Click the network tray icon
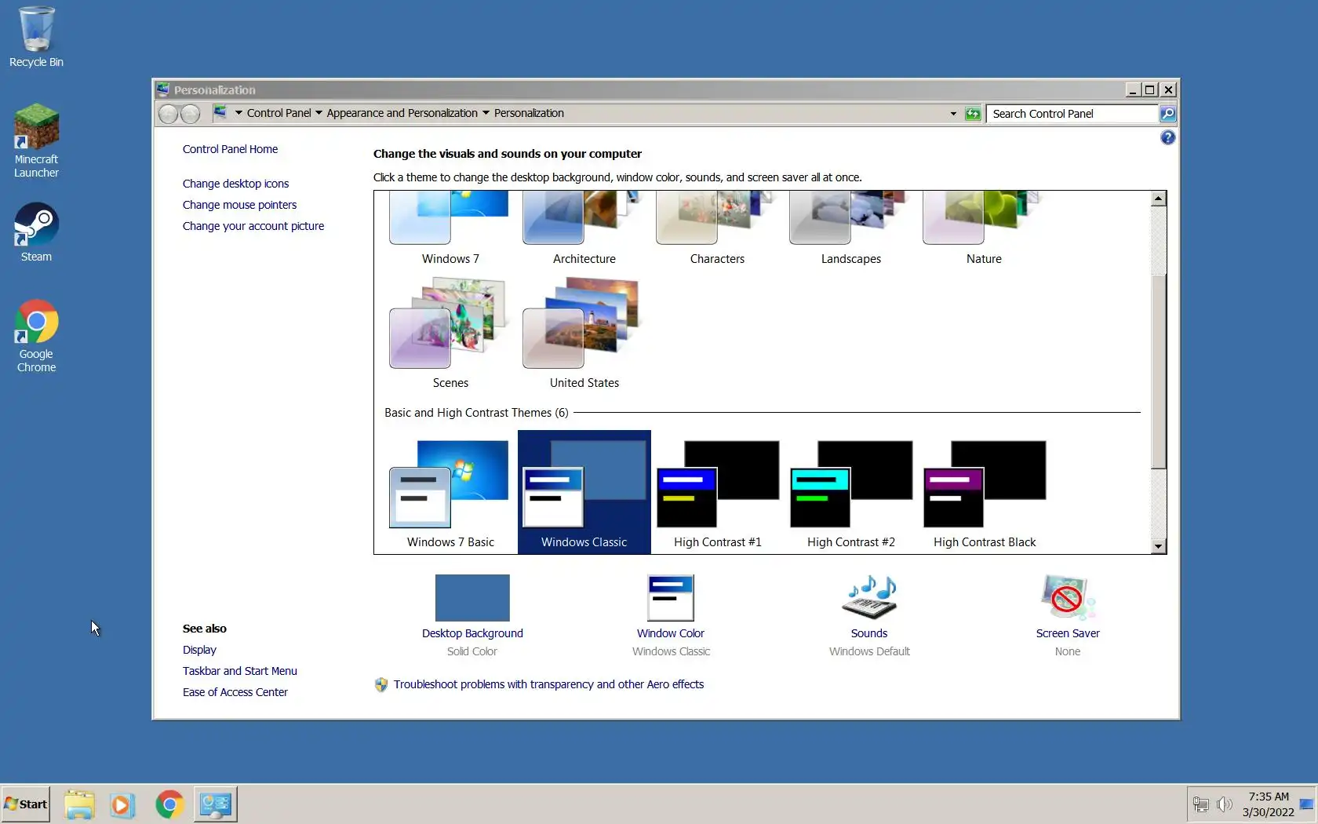This screenshot has width=1318, height=824. (1200, 804)
